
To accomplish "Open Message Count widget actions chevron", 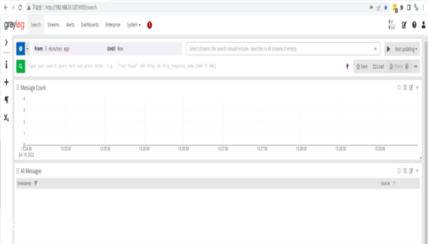I will pos(417,87).
